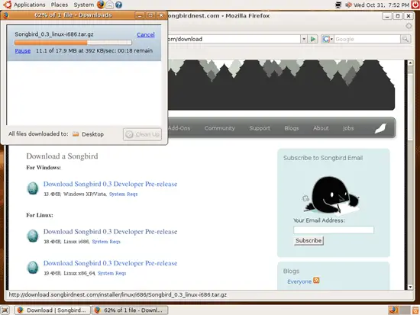Open the Support page
The width and height of the screenshot is (420, 315).
point(260,128)
